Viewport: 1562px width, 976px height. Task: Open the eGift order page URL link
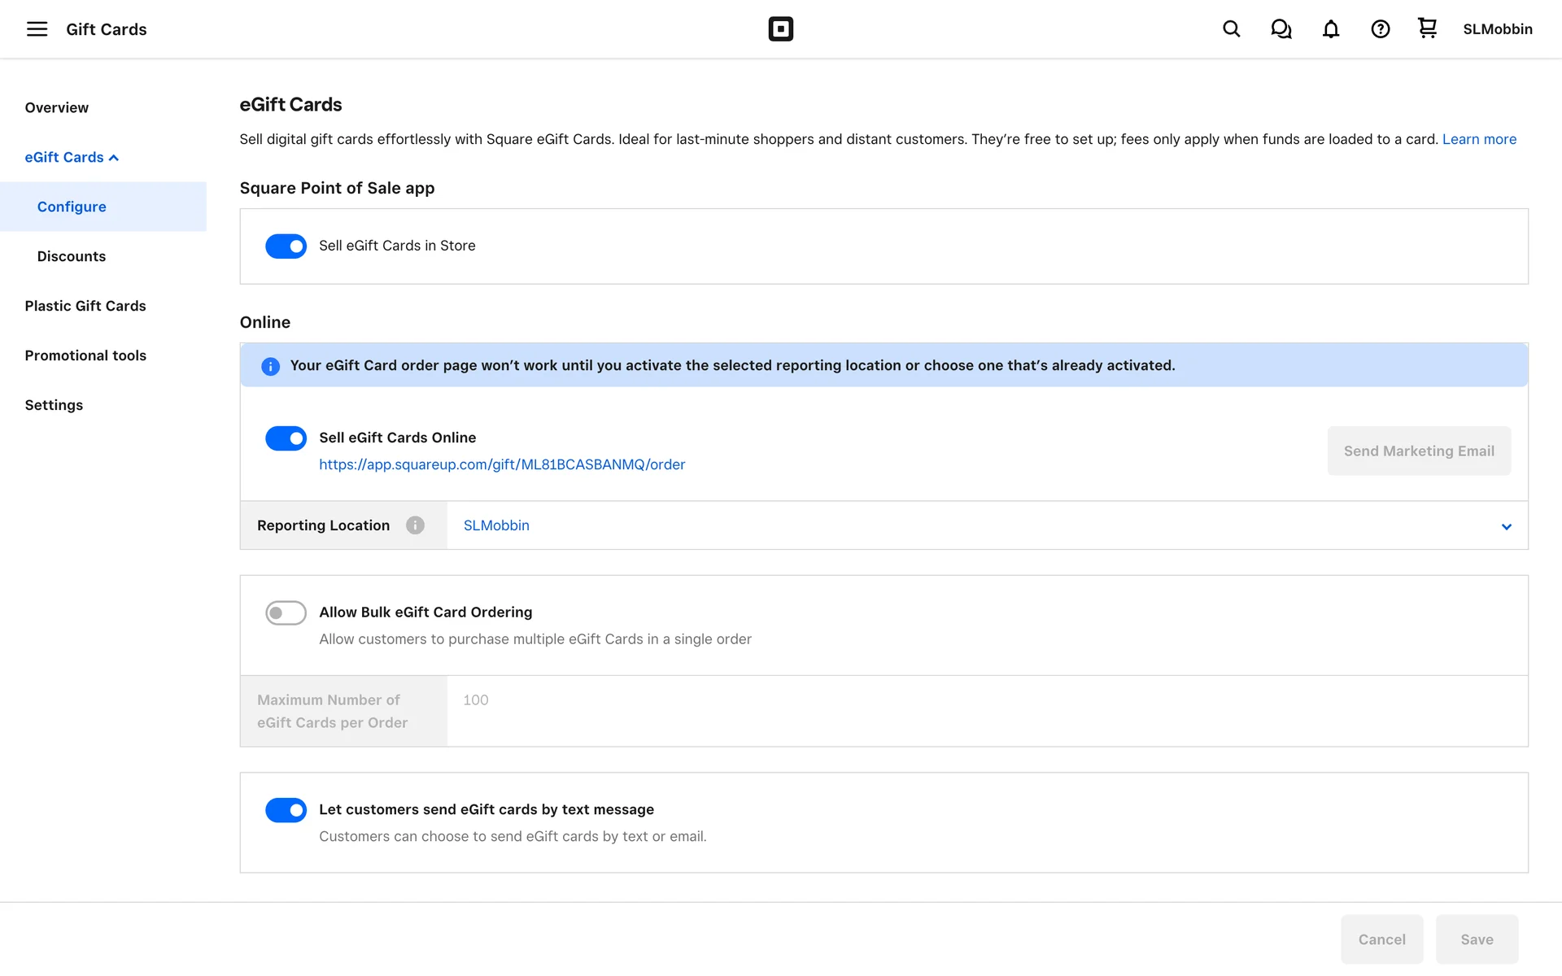click(x=502, y=464)
